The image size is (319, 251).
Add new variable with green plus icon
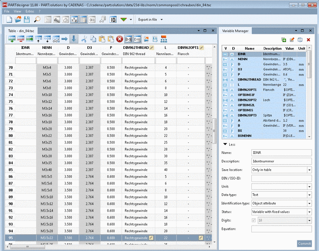point(284,40)
